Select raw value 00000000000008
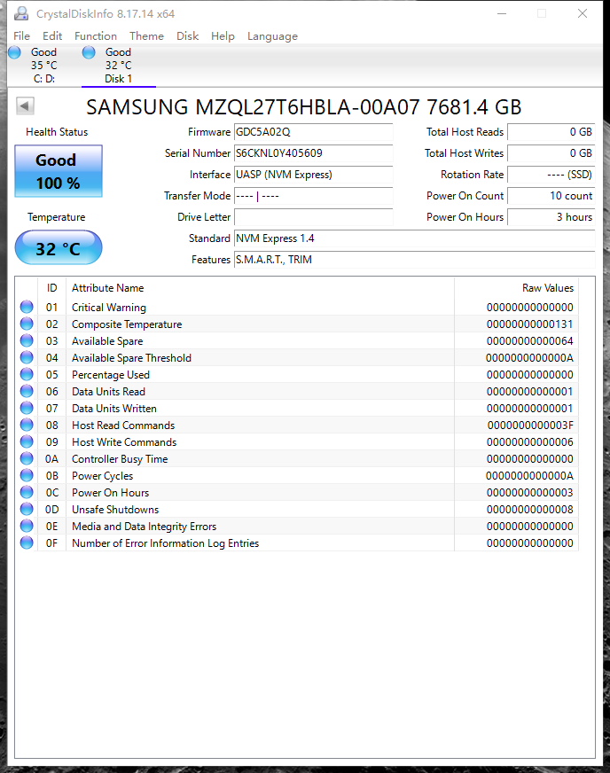Screen dimensions: 610x773 (529, 509)
